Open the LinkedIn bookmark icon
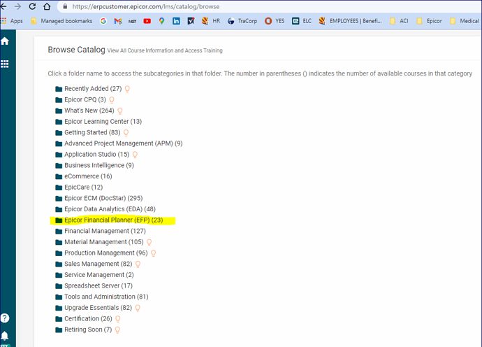482x347 pixels. click(176, 21)
